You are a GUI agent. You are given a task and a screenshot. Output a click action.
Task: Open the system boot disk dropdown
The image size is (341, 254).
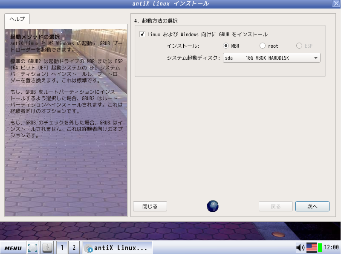(272, 58)
